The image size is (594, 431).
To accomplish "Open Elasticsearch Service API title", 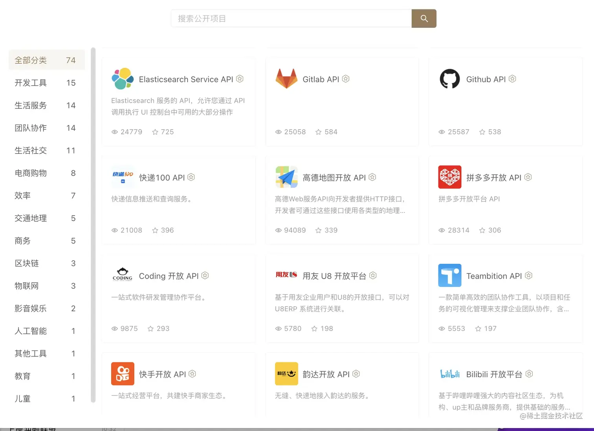I will coord(186,79).
